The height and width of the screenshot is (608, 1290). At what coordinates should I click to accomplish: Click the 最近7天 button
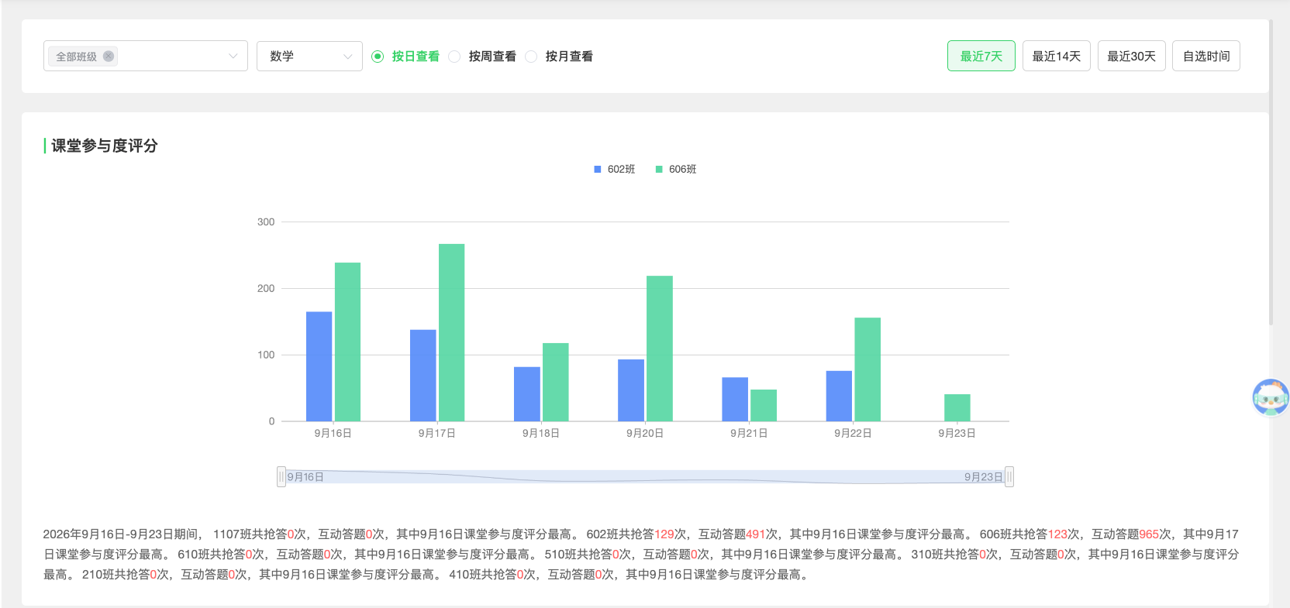(981, 56)
